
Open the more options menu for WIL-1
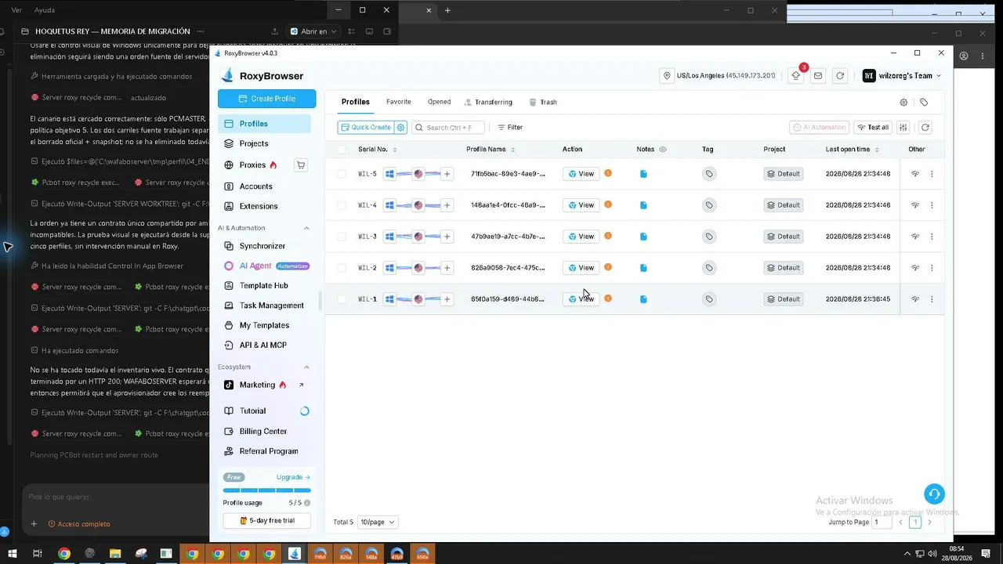point(932,299)
